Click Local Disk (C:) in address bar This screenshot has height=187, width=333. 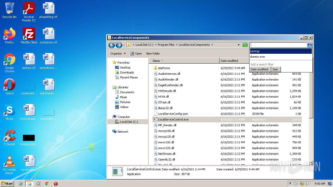coord(144,45)
